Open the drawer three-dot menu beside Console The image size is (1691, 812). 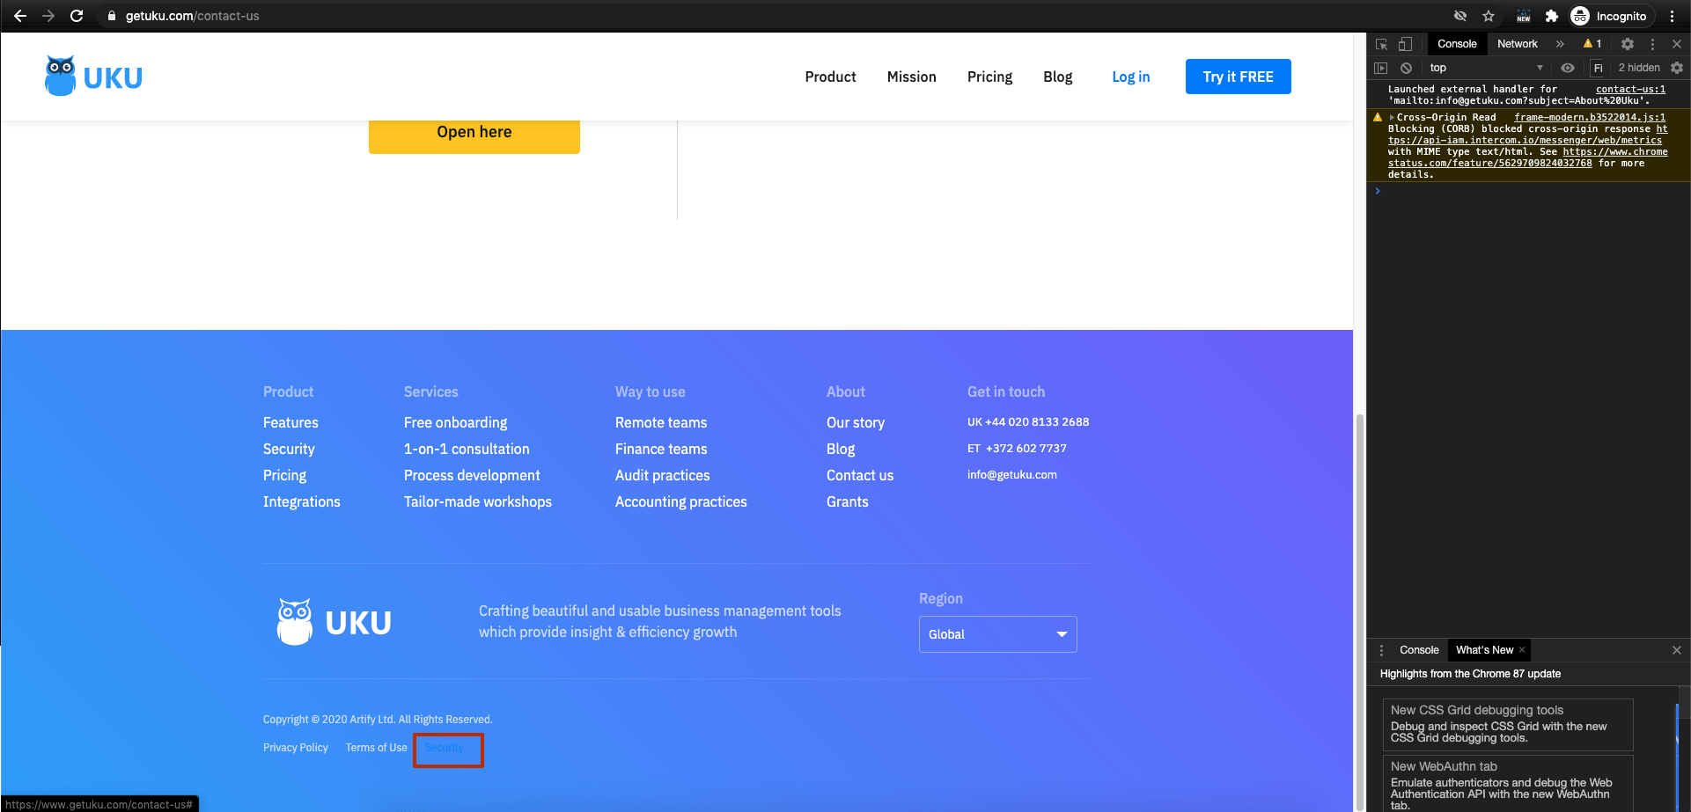[1381, 650]
